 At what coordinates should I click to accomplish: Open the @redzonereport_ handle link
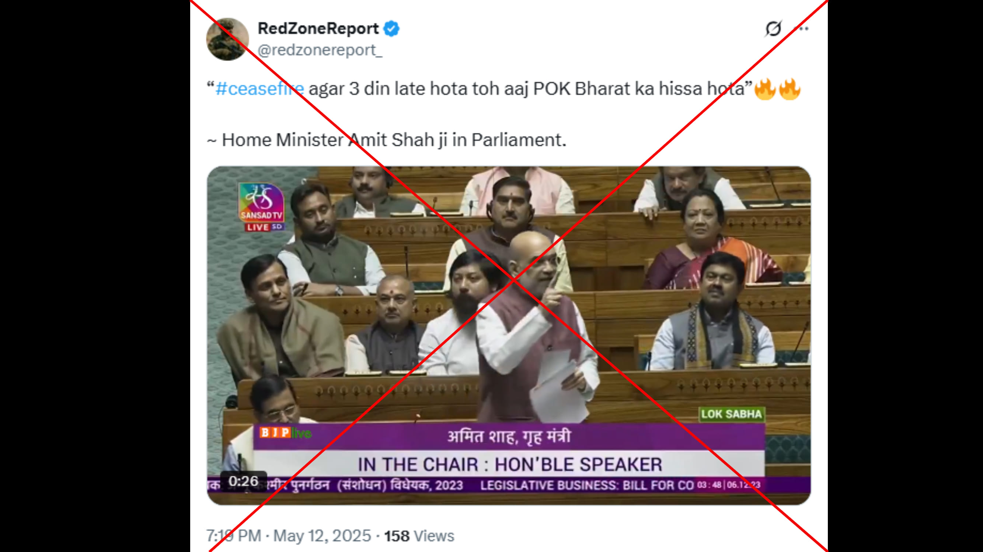pyautogui.click(x=320, y=50)
